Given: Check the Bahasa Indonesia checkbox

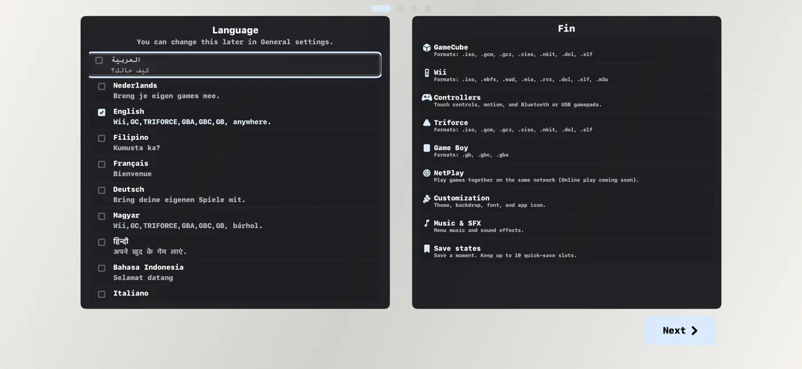Looking at the screenshot, I should [x=101, y=268].
